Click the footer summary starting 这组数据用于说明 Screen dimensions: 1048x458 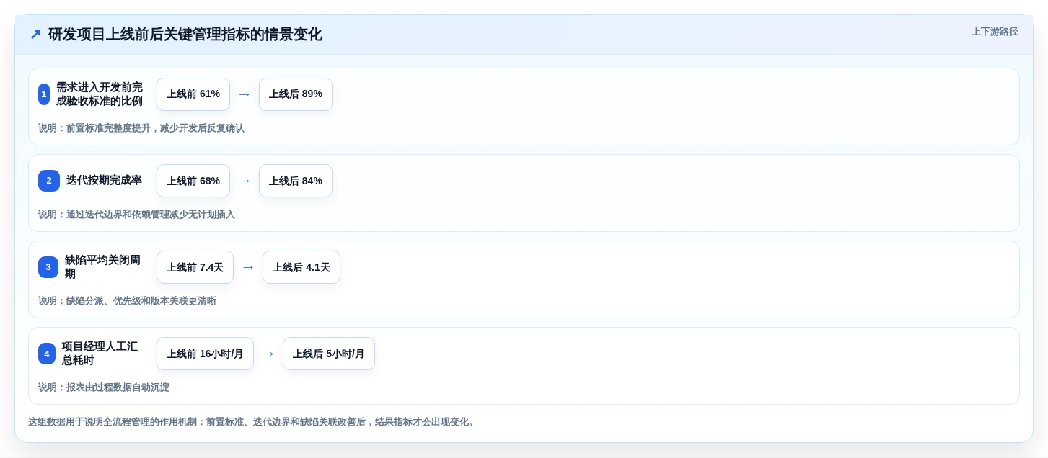[253, 422]
